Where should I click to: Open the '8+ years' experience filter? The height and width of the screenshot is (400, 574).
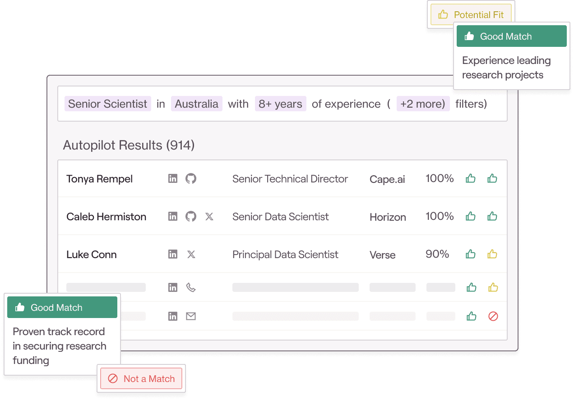(280, 104)
